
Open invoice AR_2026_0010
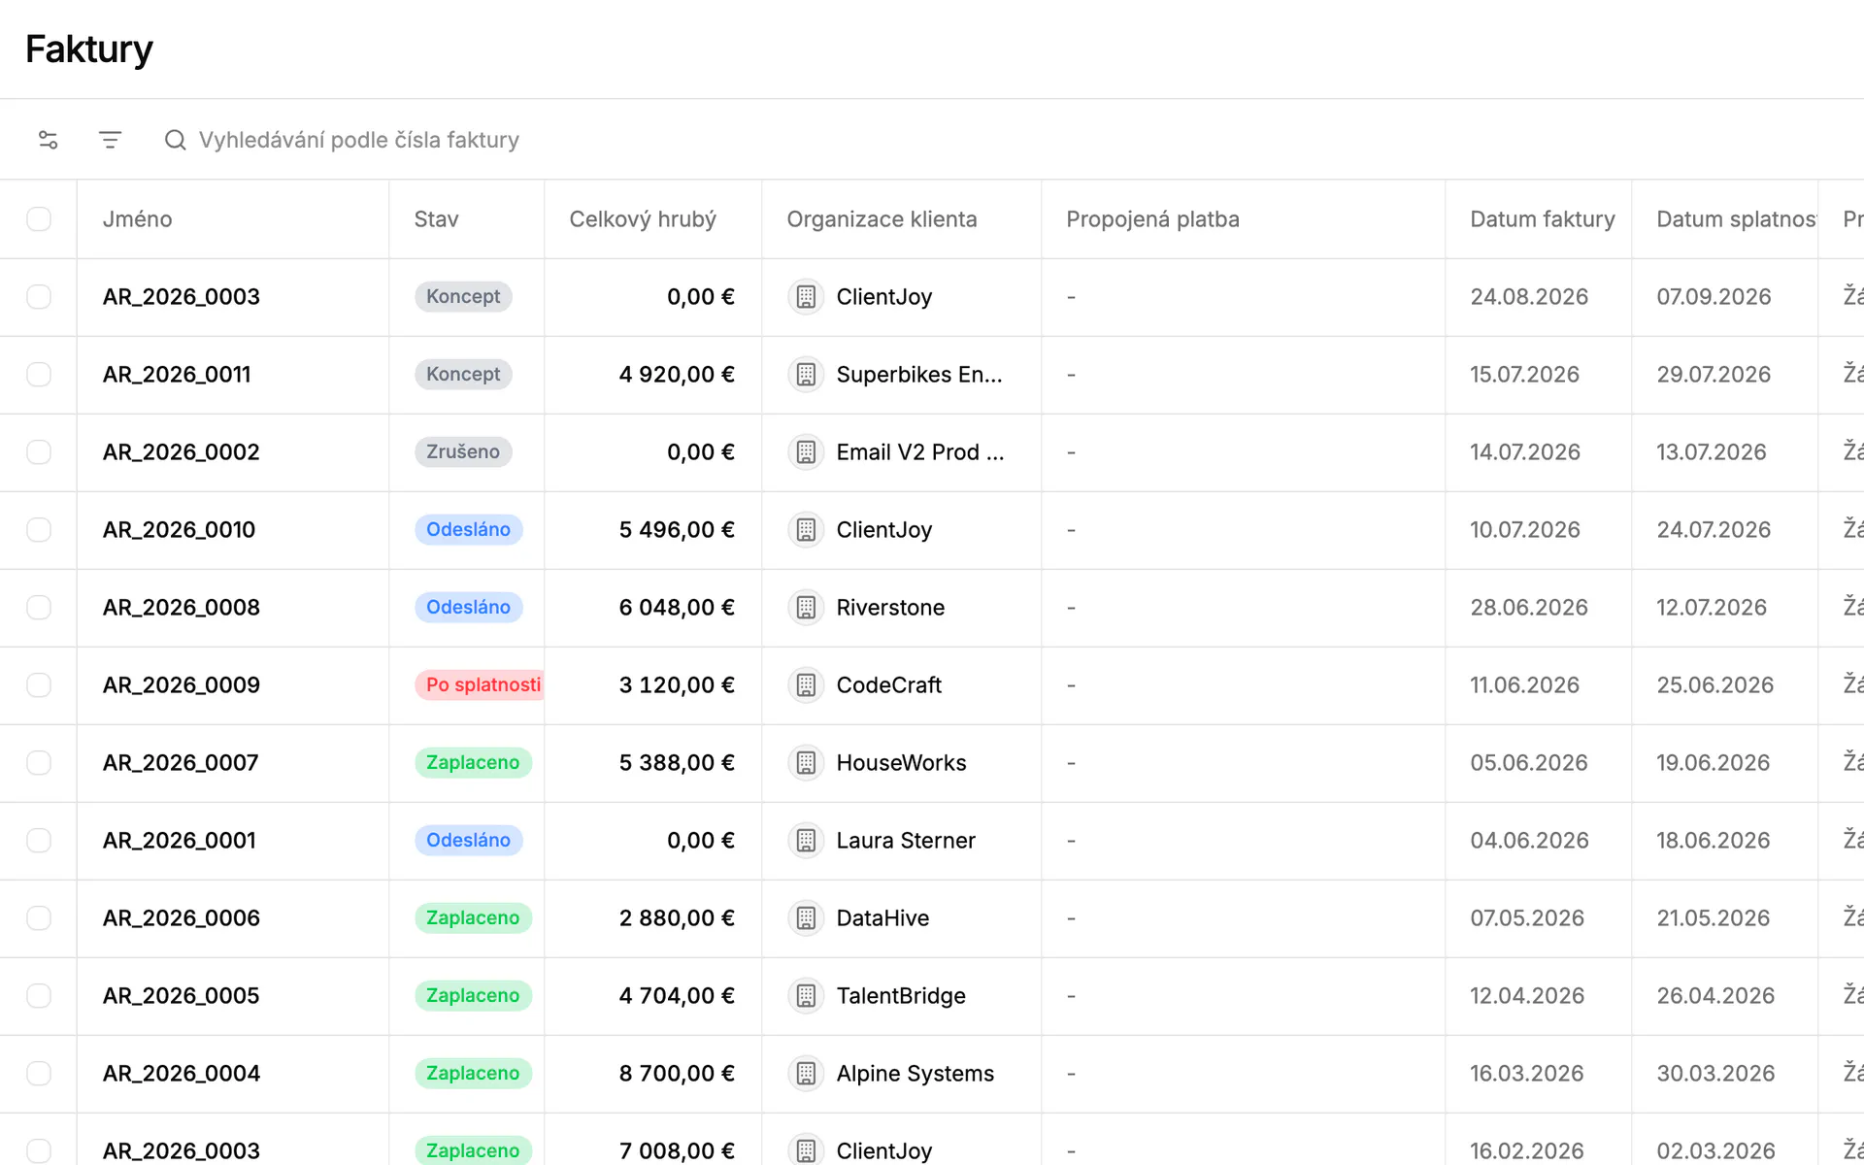(180, 530)
